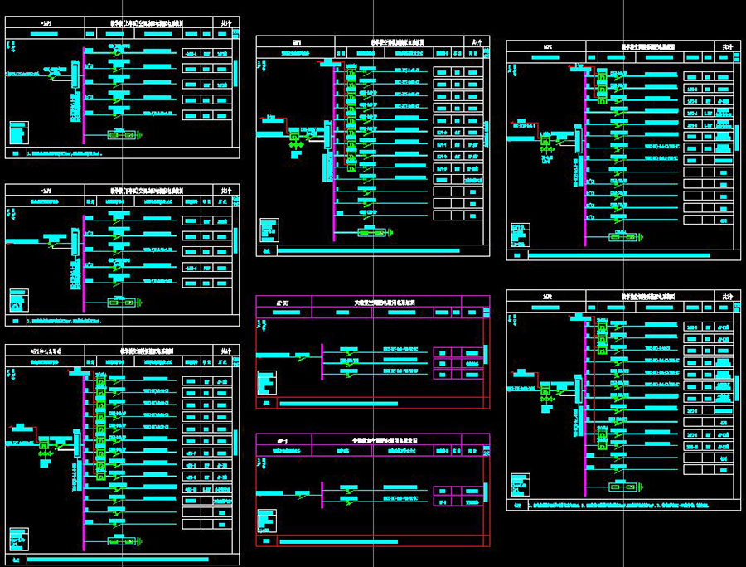Click the legend box in the top-left diagram
Viewport: 746px width, 567px height.
point(19,133)
